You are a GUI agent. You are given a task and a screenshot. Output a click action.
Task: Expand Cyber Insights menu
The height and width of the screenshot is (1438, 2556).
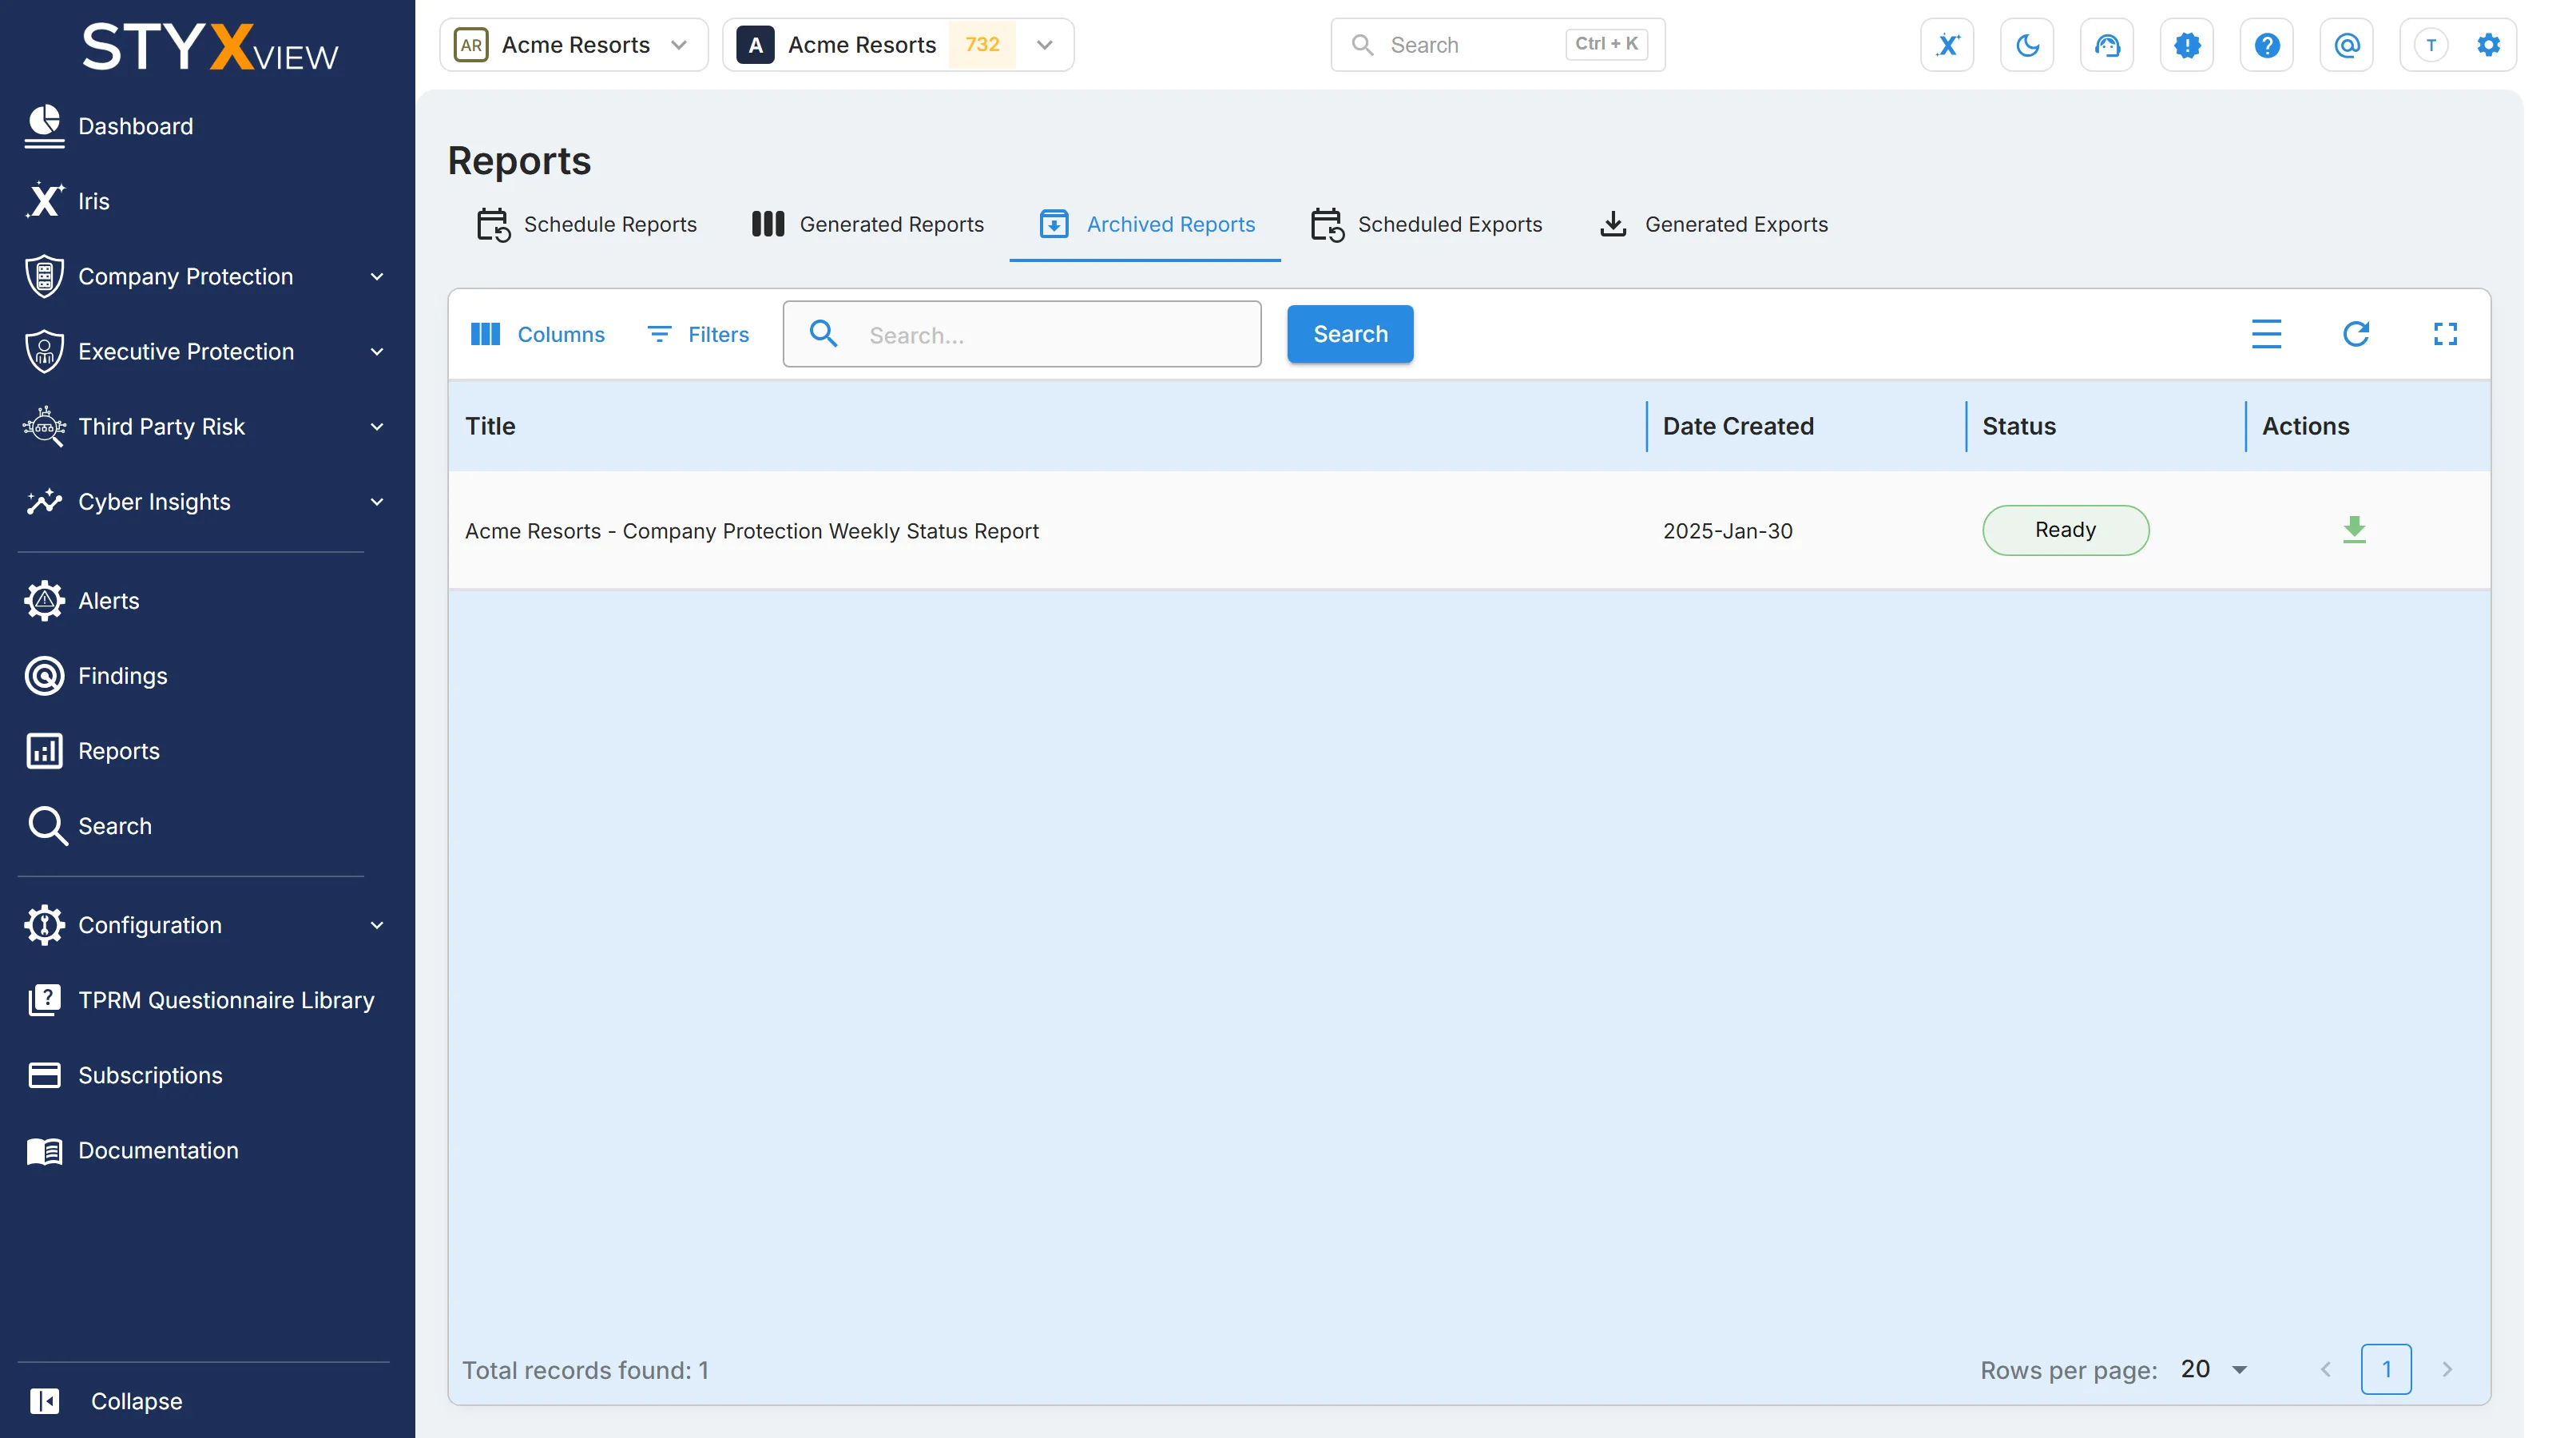coord(204,503)
